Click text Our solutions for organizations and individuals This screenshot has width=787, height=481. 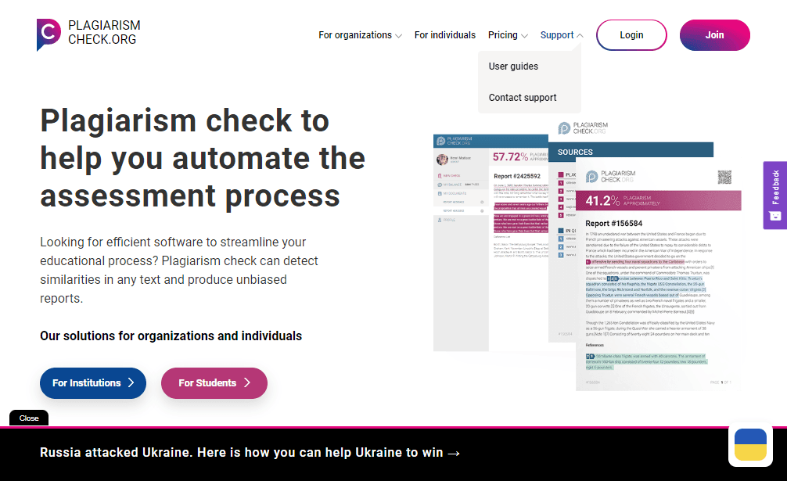point(171,336)
